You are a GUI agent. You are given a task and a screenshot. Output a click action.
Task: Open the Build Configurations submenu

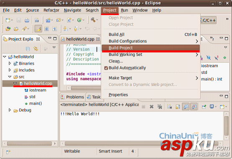tap(151, 41)
